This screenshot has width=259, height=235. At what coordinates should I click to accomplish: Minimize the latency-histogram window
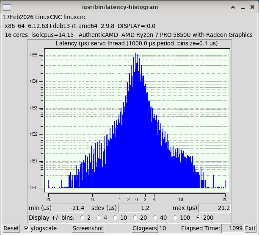tap(233, 8)
